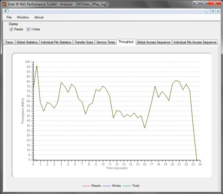Click the 50 value on the Y axis

click(x=28, y=111)
